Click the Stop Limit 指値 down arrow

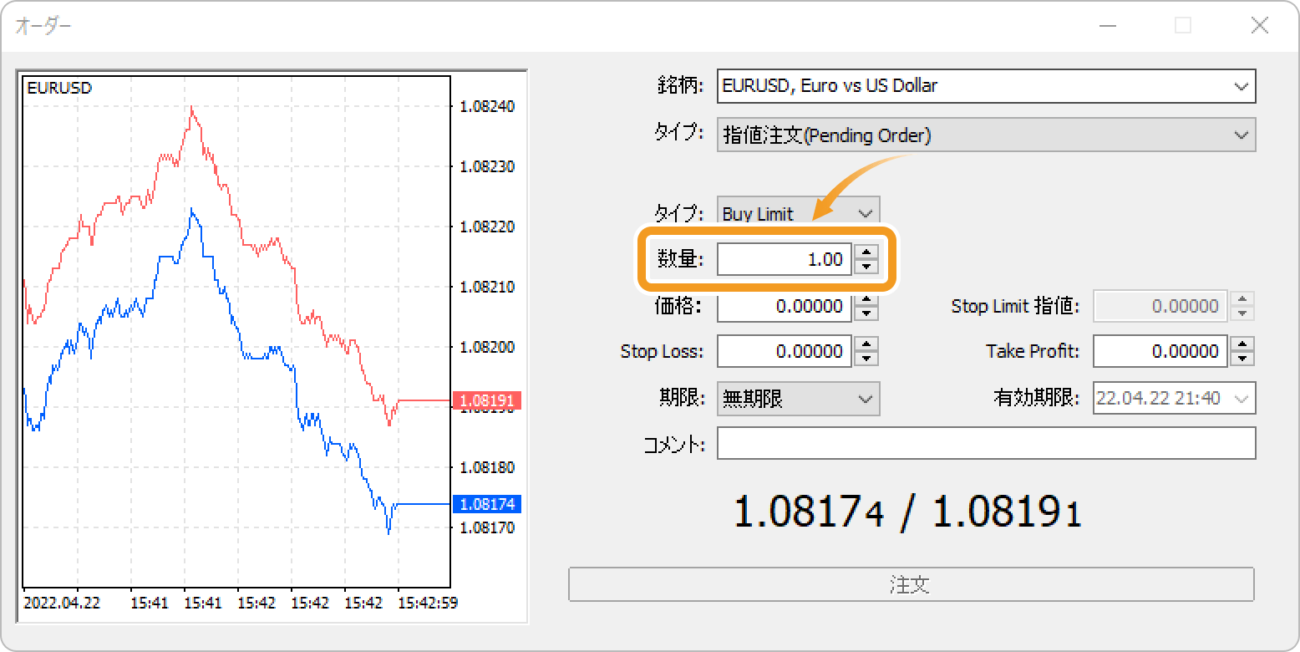point(1243,313)
